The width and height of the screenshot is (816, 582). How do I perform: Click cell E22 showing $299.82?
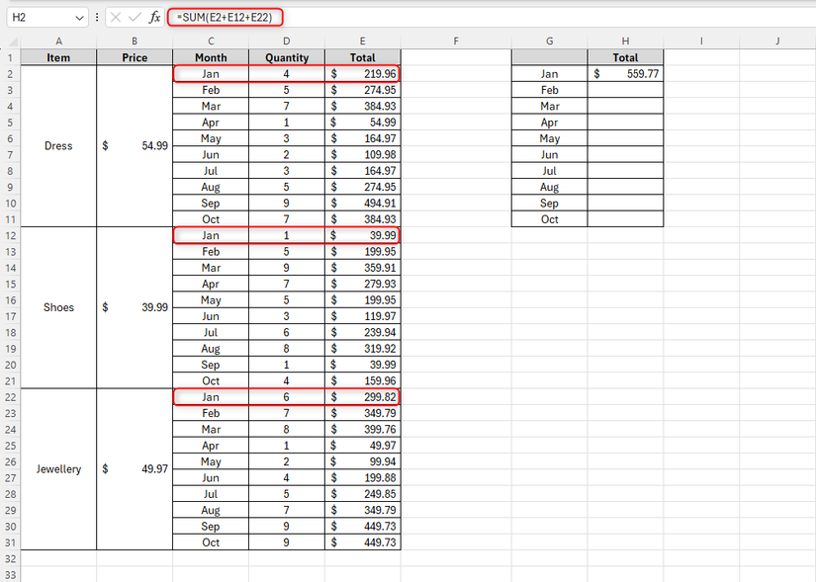pos(362,397)
